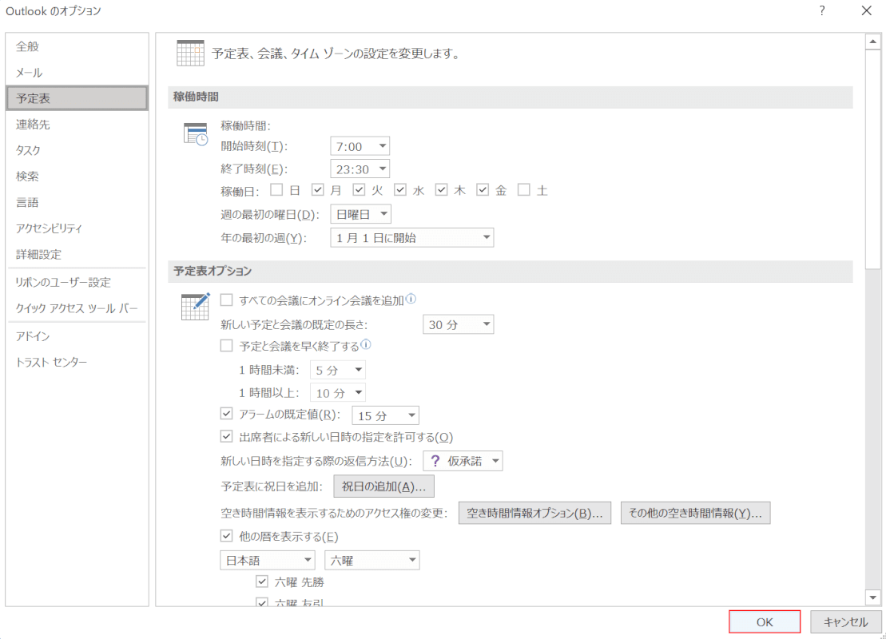Open the 1 時間以上 10 分 dropdown
This screenshot has height=639, width=886.
[x=338, y=393]
